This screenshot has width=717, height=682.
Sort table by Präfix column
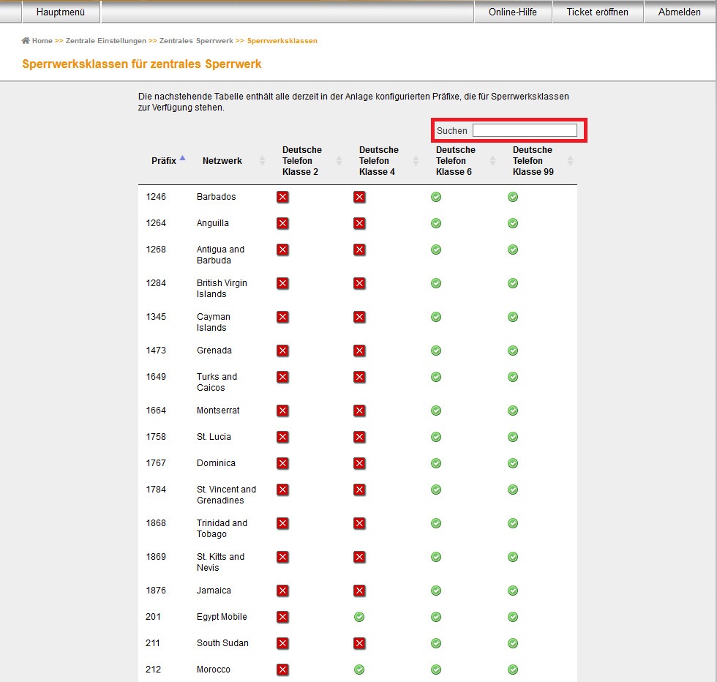pyautogui.click(x=164, y=160)
